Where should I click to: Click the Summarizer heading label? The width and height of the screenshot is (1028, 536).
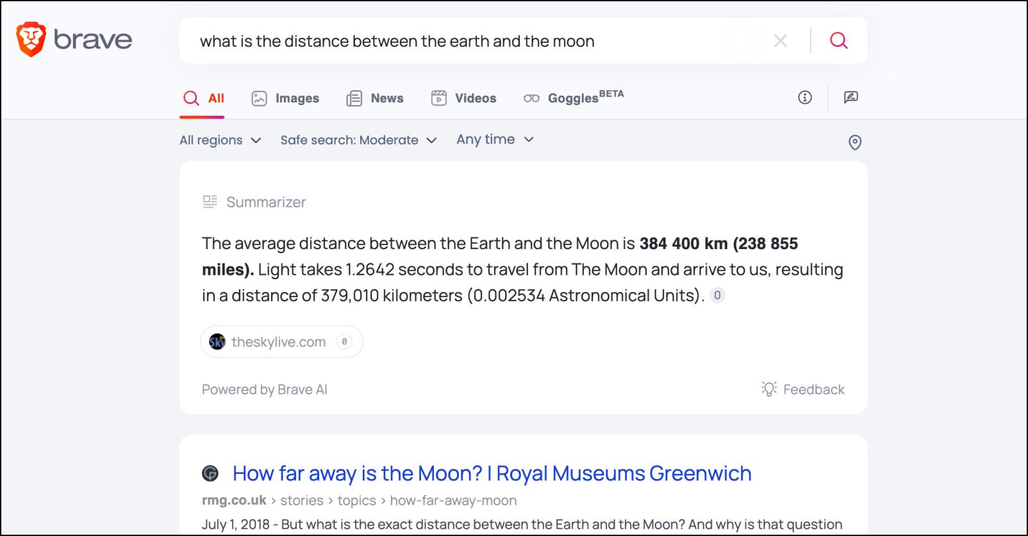point(266,202)
